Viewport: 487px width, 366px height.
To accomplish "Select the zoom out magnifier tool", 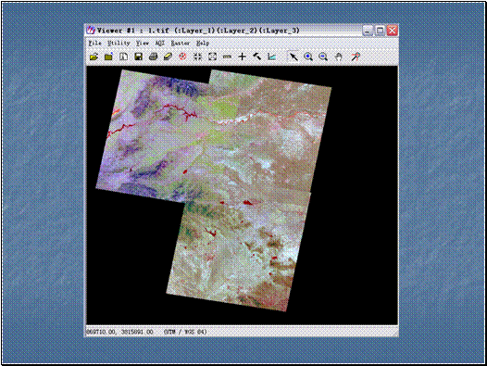I will pyautogui.click(x=323, y=57).
